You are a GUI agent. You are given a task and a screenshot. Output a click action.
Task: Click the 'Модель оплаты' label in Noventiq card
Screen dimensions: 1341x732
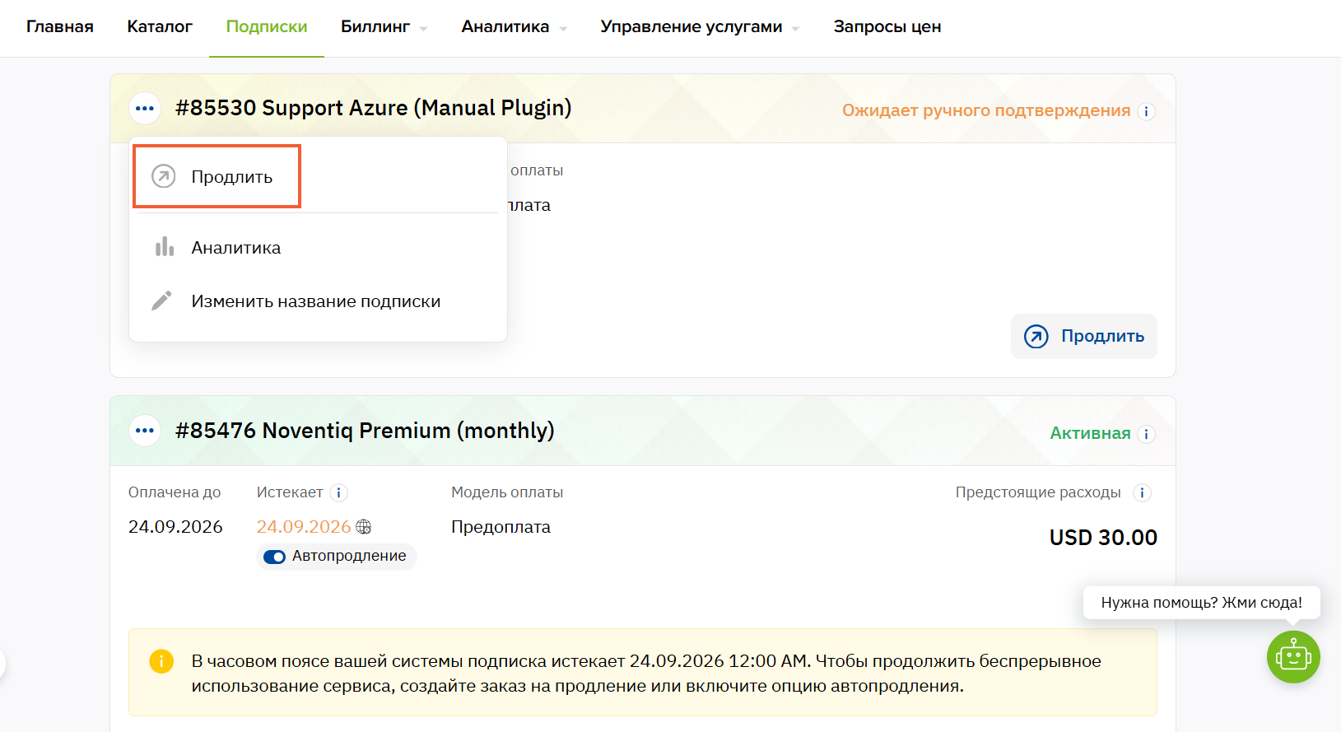click(x=507, y=492)
